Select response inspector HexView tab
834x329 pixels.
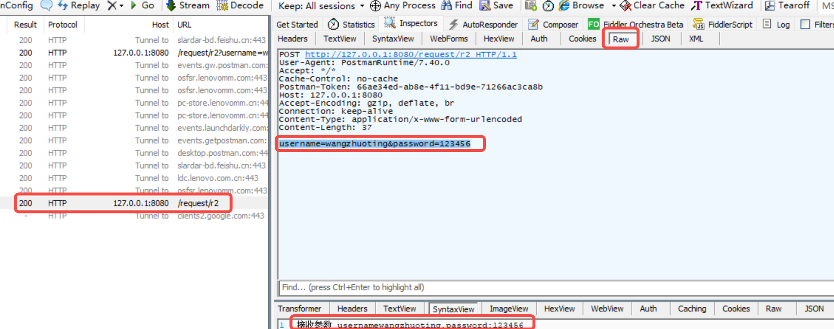click(559, 308)
